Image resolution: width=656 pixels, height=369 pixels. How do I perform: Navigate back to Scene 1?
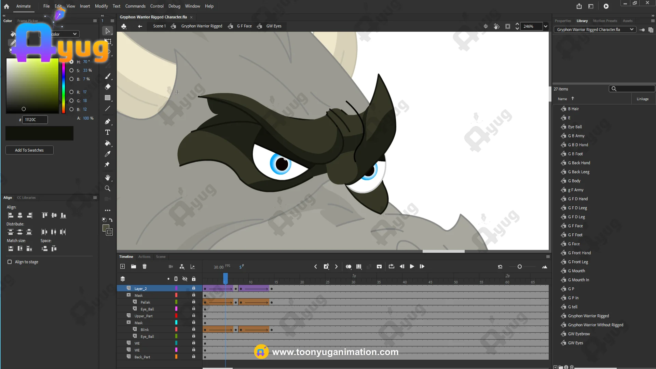tap(159, 26)
